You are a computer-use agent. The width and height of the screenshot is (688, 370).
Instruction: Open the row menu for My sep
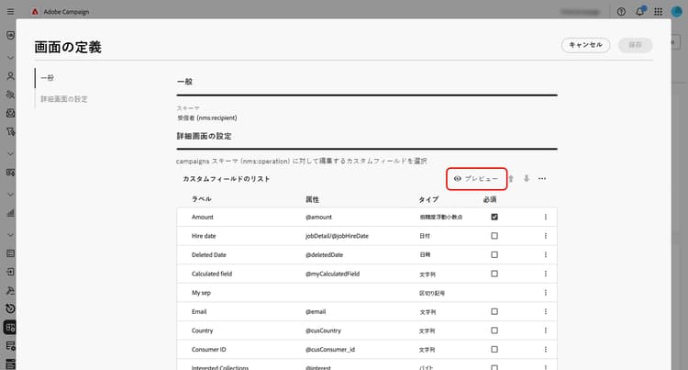(x=546, y=293)
